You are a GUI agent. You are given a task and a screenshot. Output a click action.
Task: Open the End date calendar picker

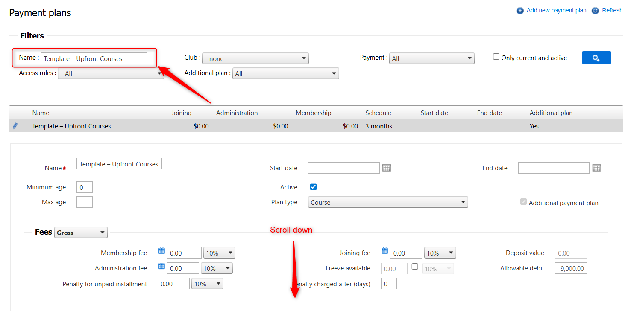596,168
